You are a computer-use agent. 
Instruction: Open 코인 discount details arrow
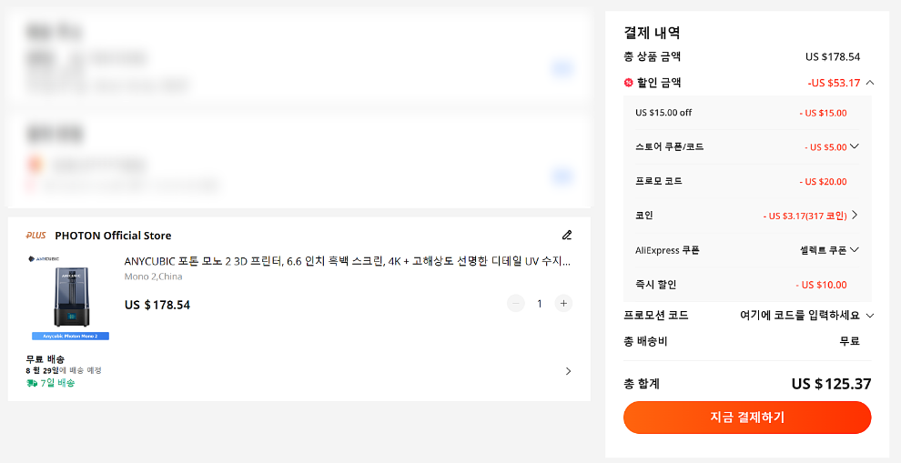(854, 216)
